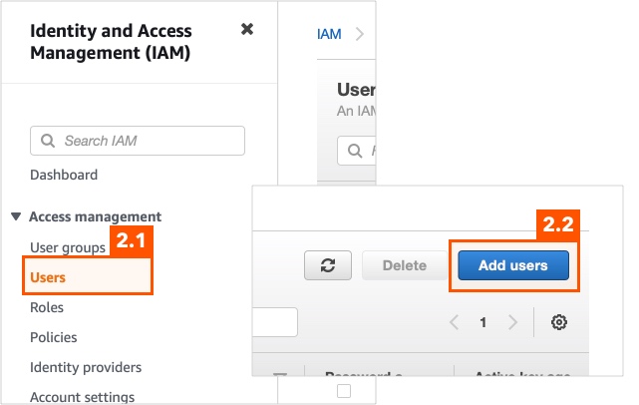This screenshot has width=639, height=405.
Task: Close the IAM navigation panel
Action: [247, 29]
